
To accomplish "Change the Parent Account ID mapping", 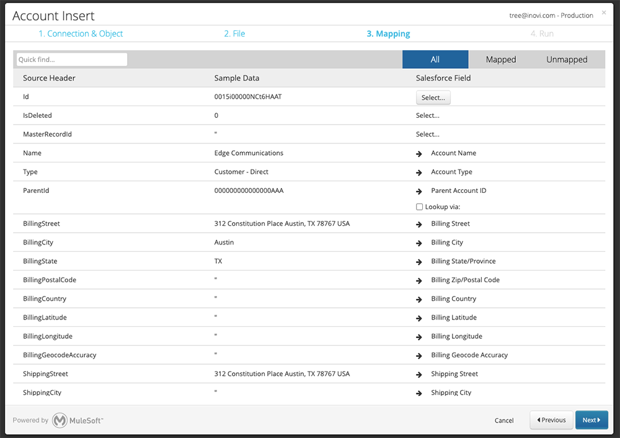I will (x=459, y=190).
